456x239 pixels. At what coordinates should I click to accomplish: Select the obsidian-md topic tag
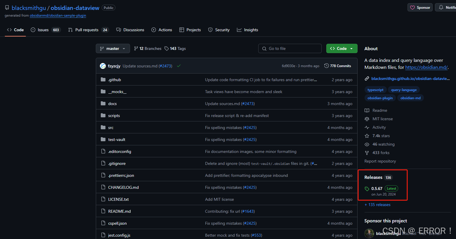[410, 98]
